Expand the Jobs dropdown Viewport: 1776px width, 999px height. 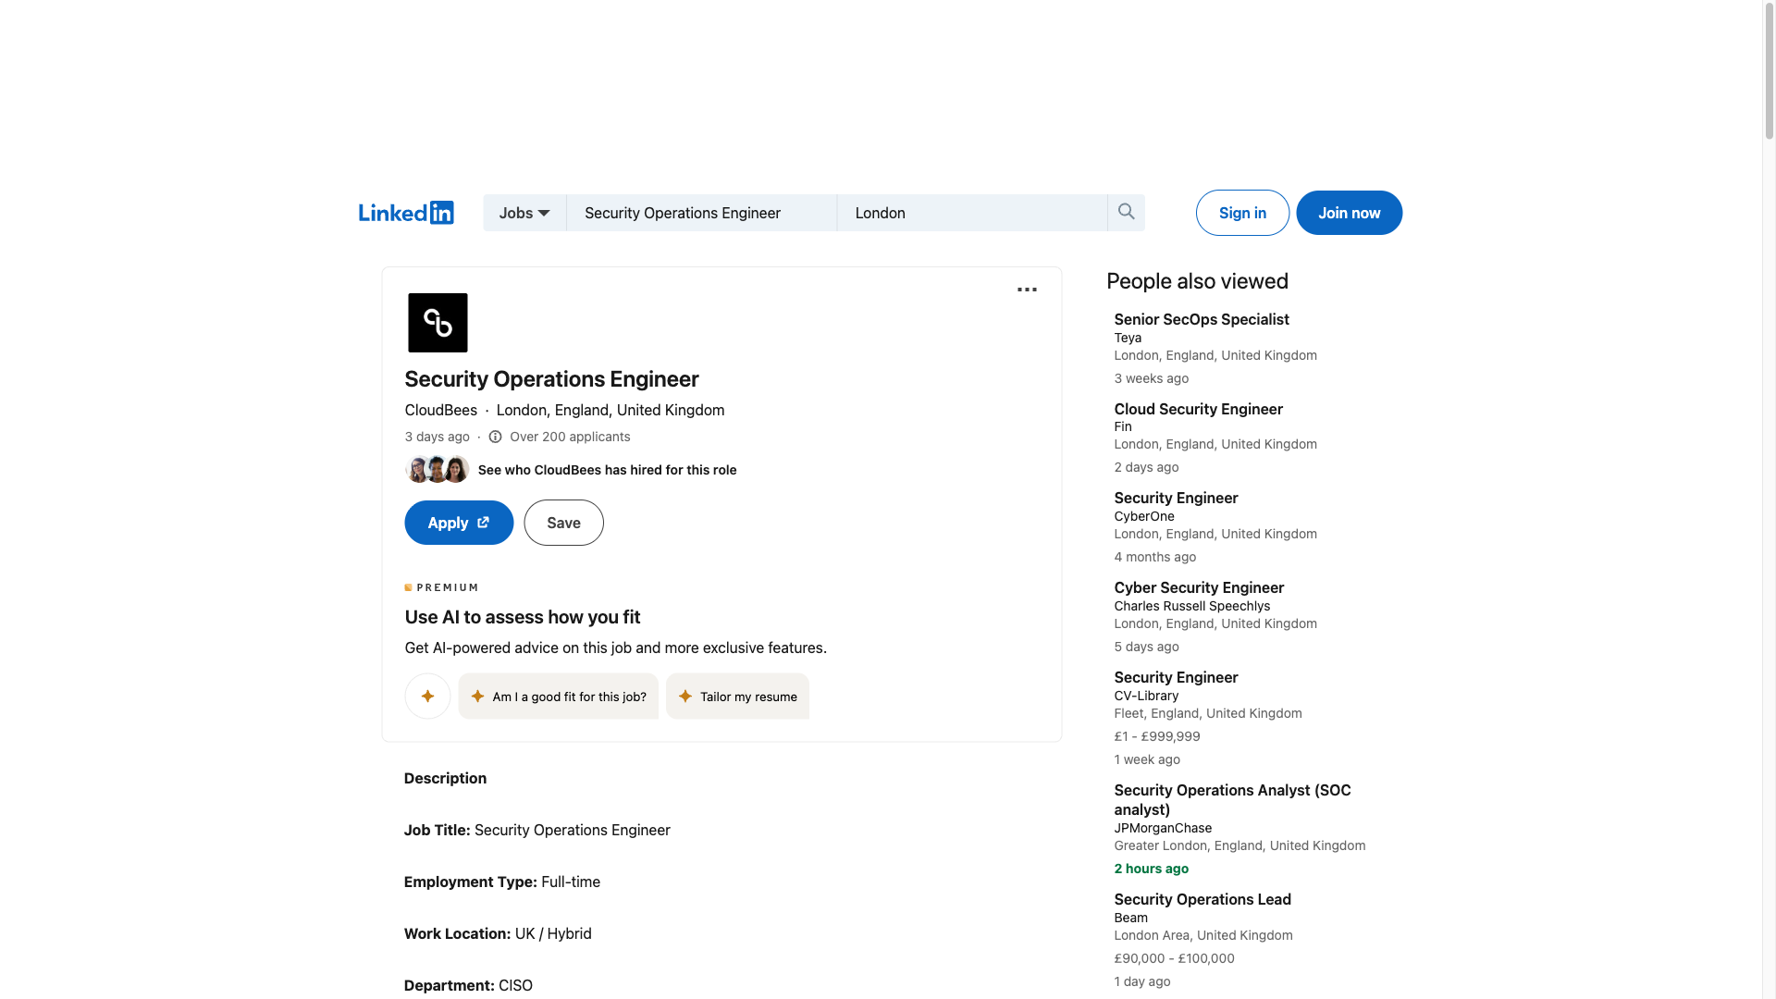[524, 213]
